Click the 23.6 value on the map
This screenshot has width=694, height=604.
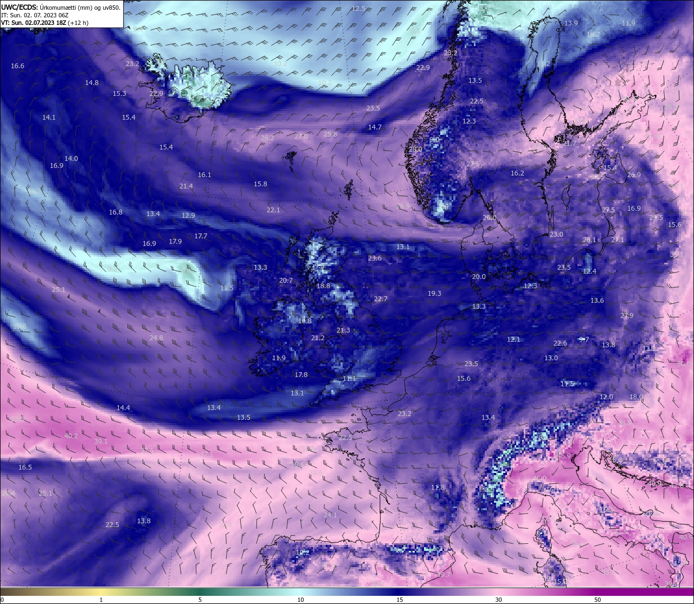375,258
